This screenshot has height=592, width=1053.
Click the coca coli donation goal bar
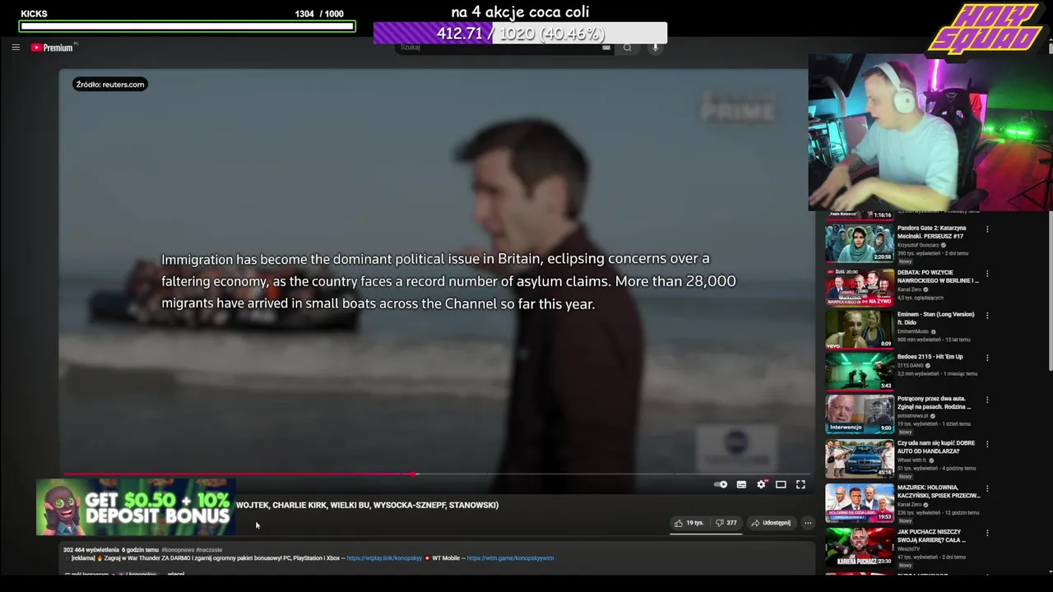pos(520,33)
